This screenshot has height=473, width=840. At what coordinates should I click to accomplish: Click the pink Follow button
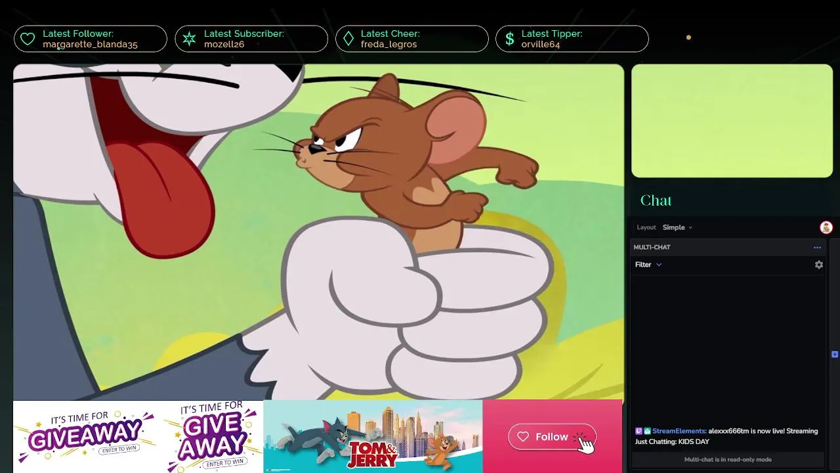(552, 437)
